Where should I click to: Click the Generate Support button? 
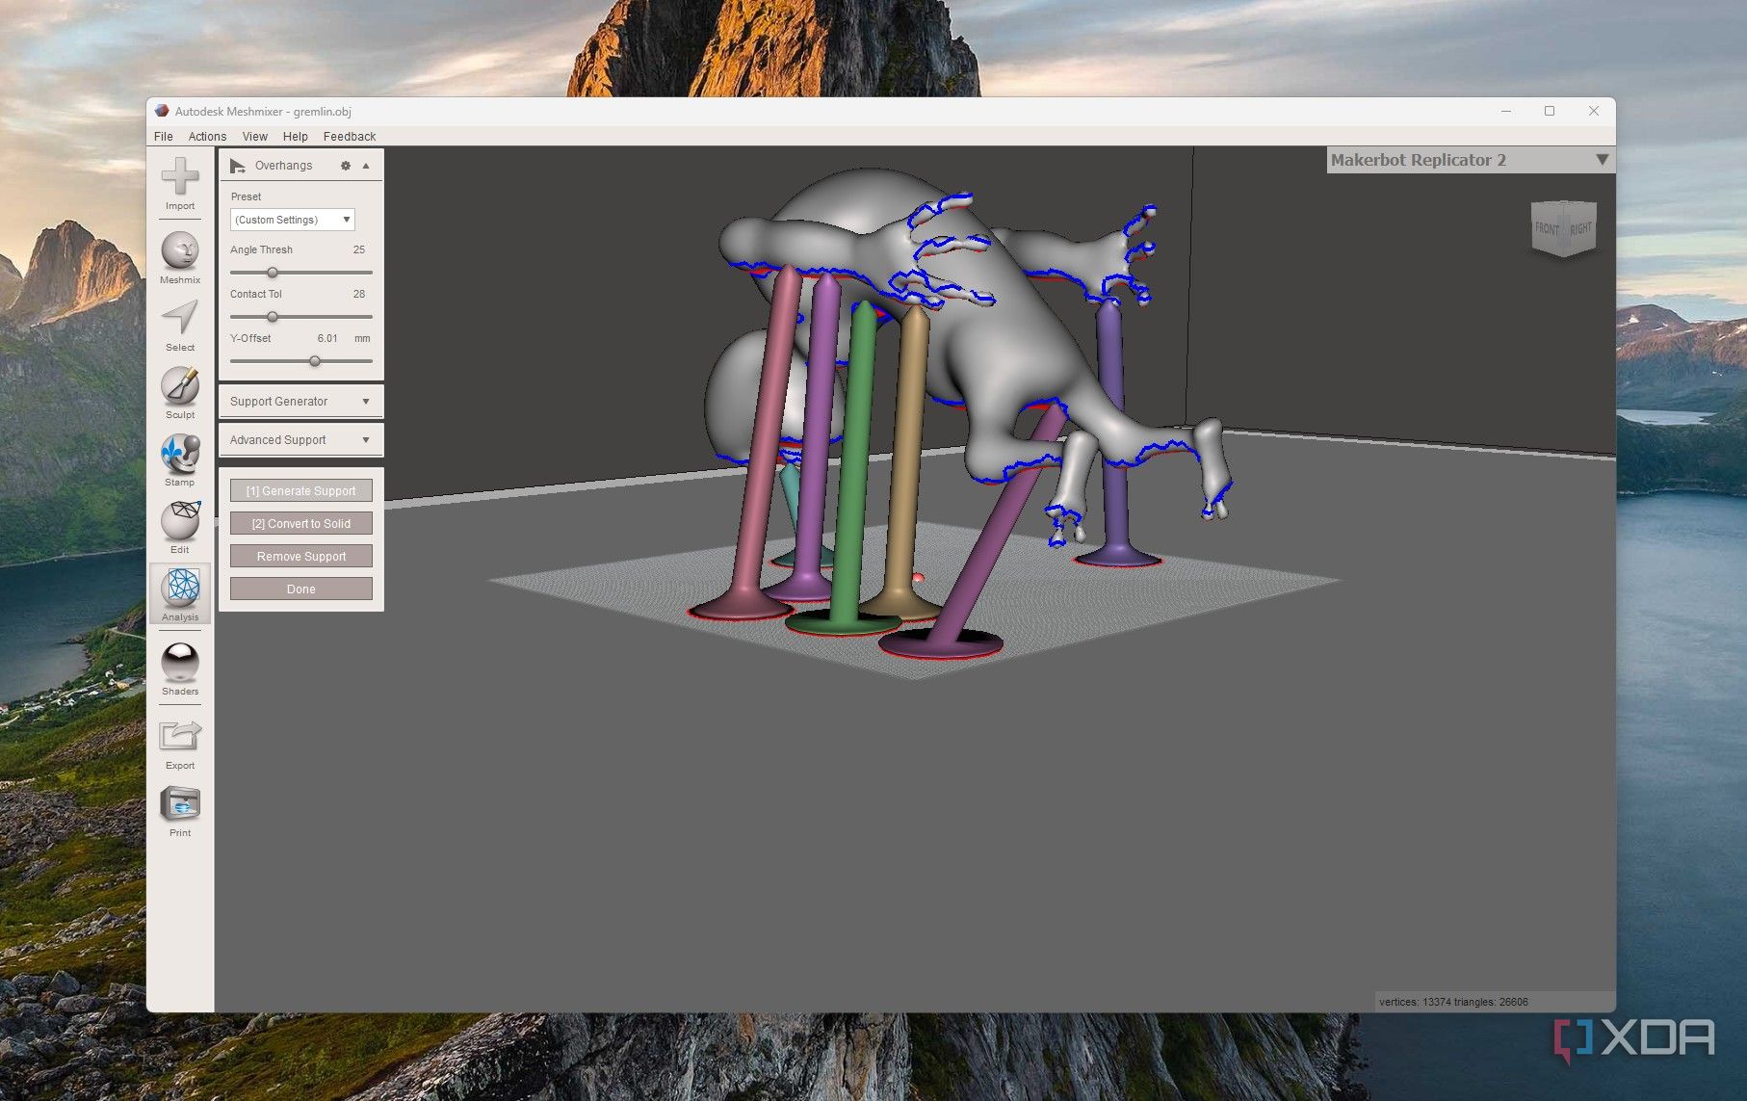(301, 491)
